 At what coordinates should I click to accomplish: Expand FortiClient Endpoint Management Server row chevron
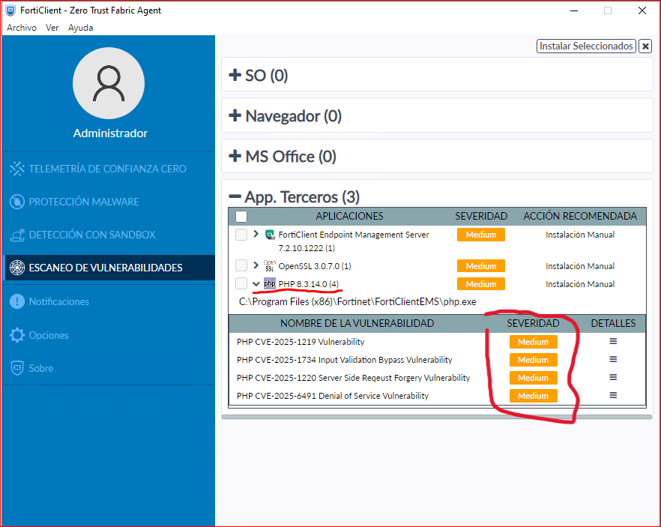(256, 234)
